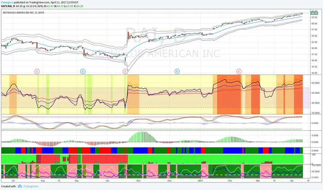Image resolution: width=323 pixels, height=190 pixels.
Task: Select the earnings E marker before November
Action: pyautogui.click(x=125, y=72)
